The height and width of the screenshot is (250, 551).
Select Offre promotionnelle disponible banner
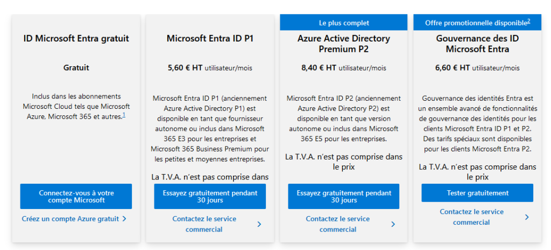(477, 23)
